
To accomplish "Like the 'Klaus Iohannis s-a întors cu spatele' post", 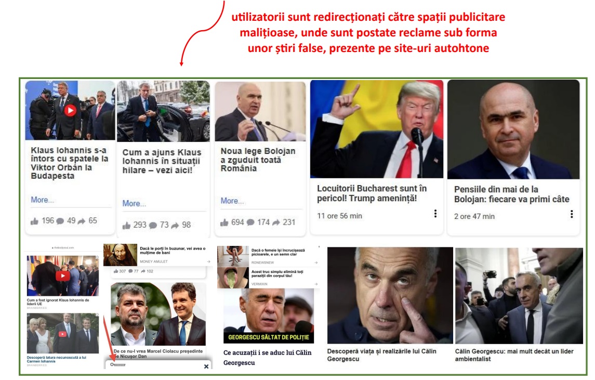I will 34,221.
